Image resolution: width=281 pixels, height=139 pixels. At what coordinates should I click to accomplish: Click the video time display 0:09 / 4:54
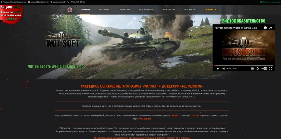[232, 69]
